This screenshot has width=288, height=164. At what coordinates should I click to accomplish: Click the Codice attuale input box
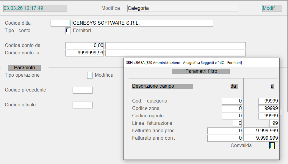[x=82, y=105]
